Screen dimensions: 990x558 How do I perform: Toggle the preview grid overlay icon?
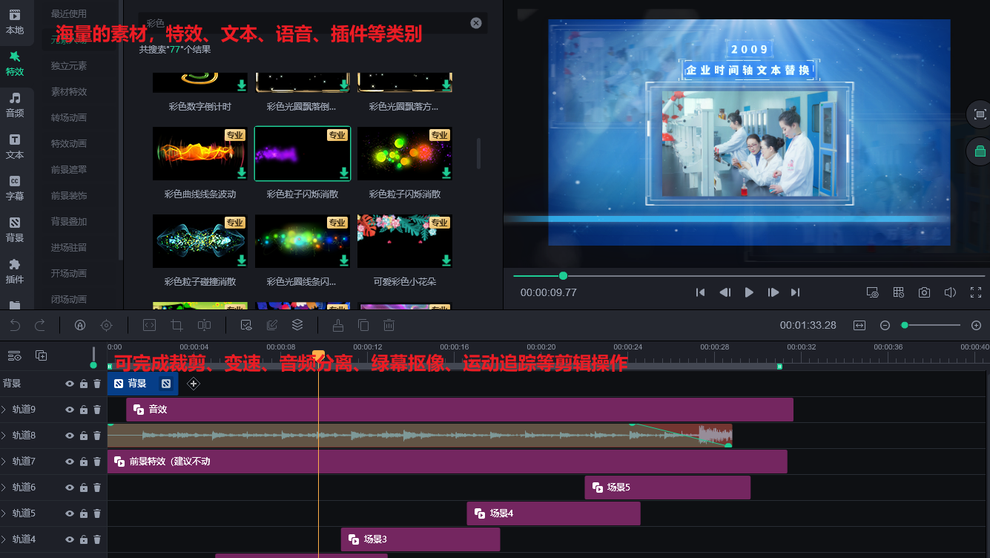tap(898, 292)
